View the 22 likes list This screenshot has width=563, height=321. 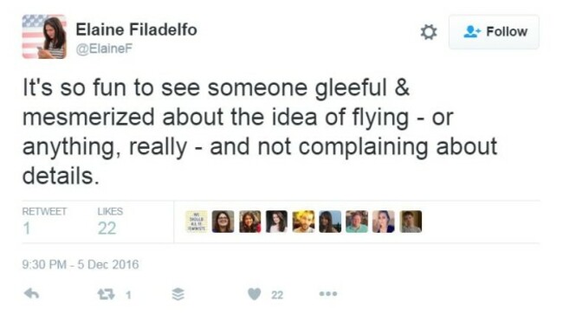coord(110,221)
